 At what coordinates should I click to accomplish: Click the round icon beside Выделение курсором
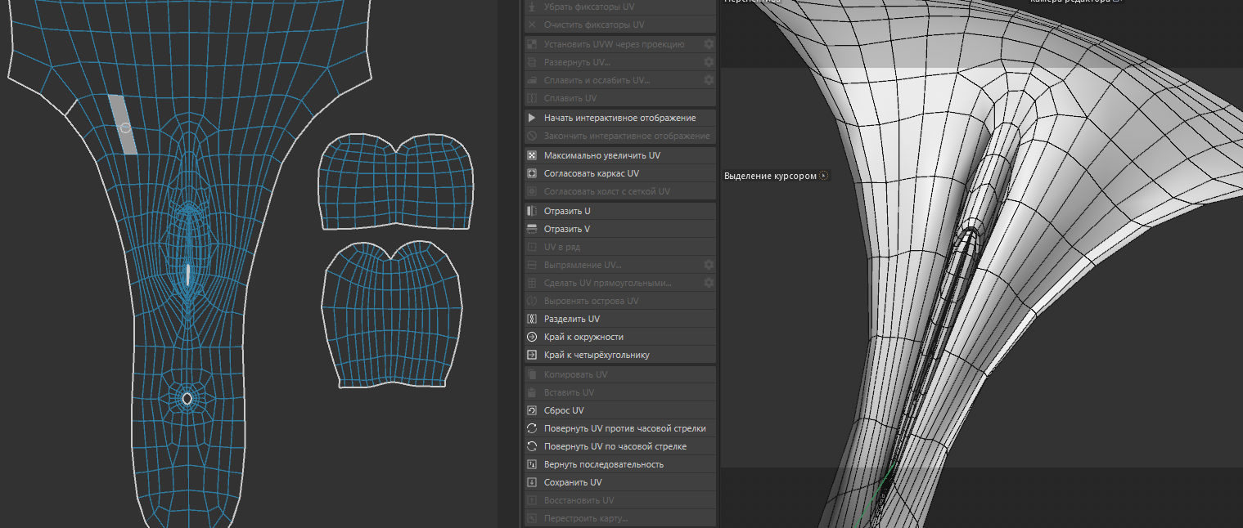click(824, 176)
